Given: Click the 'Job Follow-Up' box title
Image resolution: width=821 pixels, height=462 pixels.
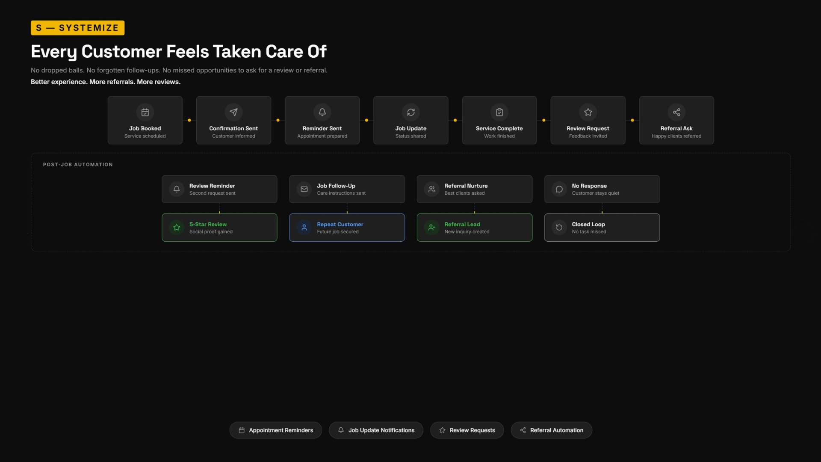Looking at the screenshot, I should (x=336, y=186).
